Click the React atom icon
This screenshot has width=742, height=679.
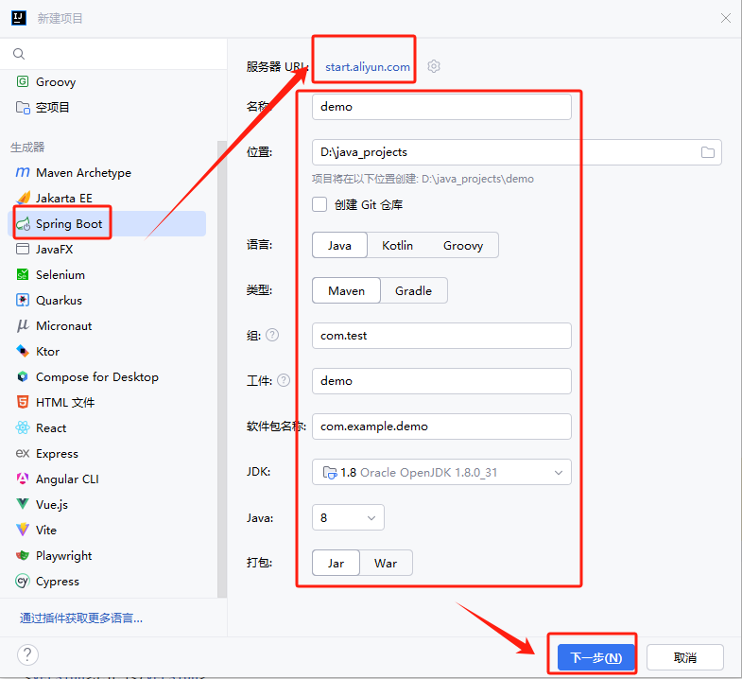[23, 427]
